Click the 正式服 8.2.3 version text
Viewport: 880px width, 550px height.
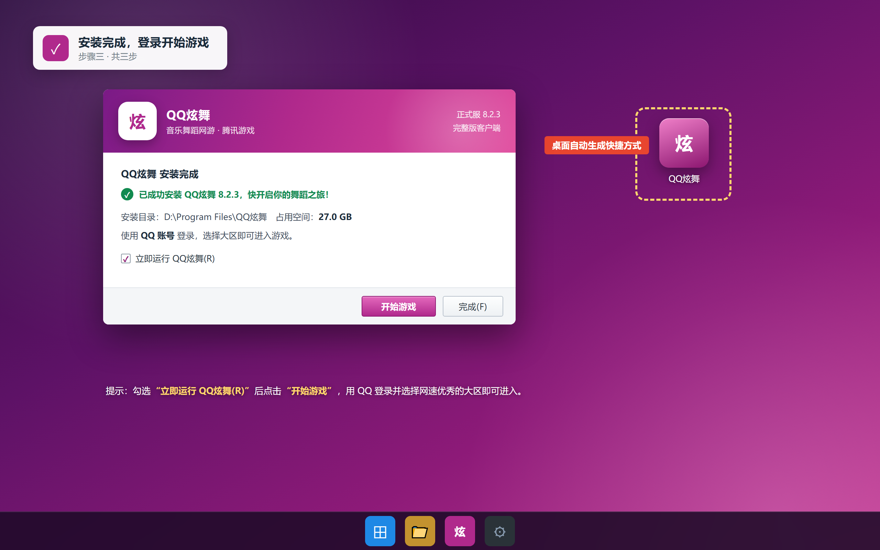coord(478,114)
